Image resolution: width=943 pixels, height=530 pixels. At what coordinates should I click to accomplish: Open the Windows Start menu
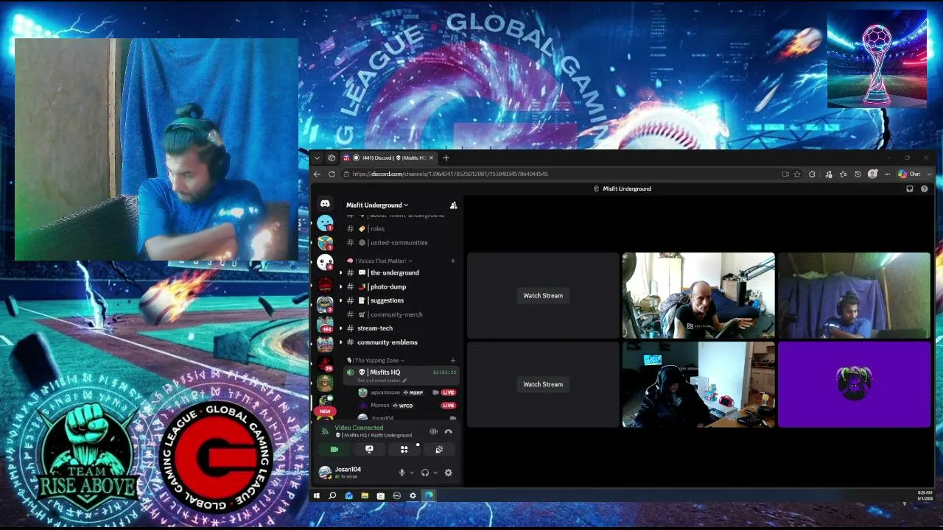point(317,496)
